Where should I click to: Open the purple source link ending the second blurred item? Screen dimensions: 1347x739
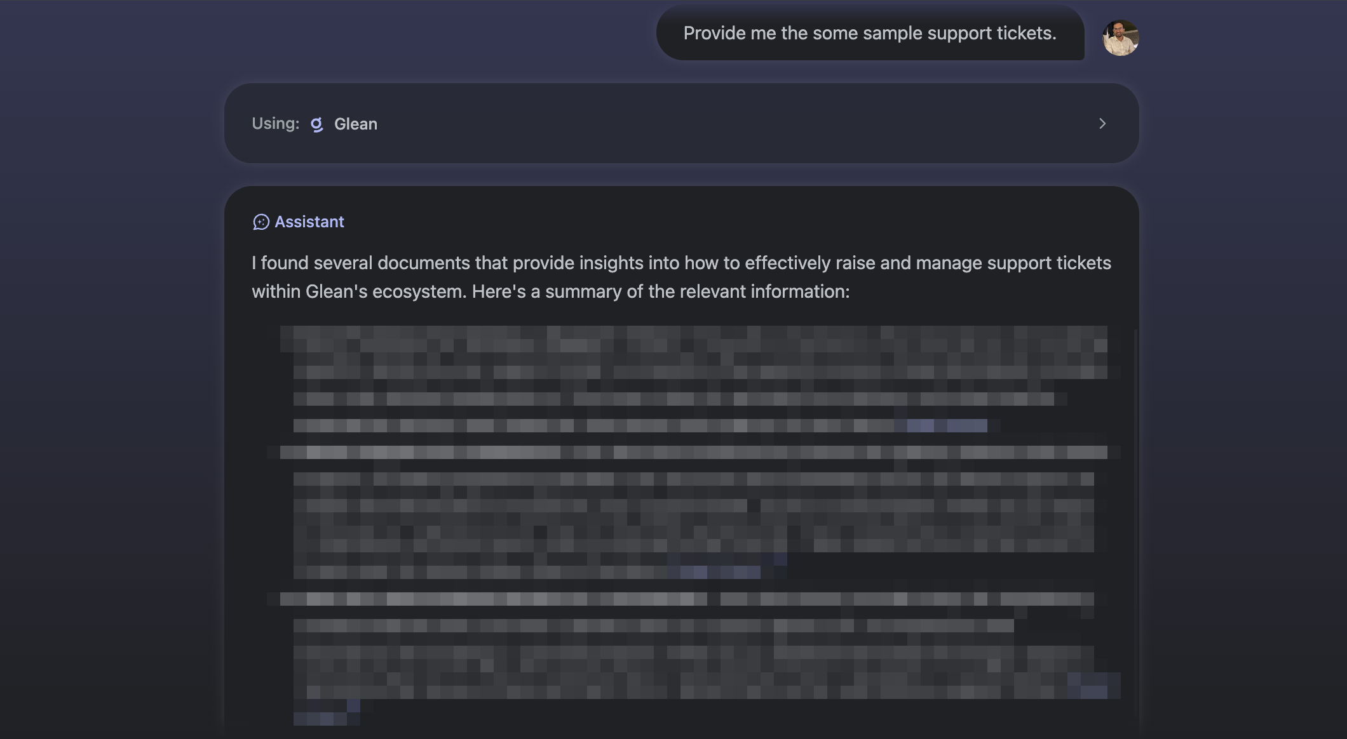721,572
